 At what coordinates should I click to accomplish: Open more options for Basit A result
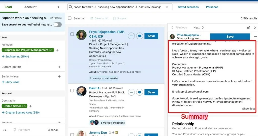pos(131,92)
